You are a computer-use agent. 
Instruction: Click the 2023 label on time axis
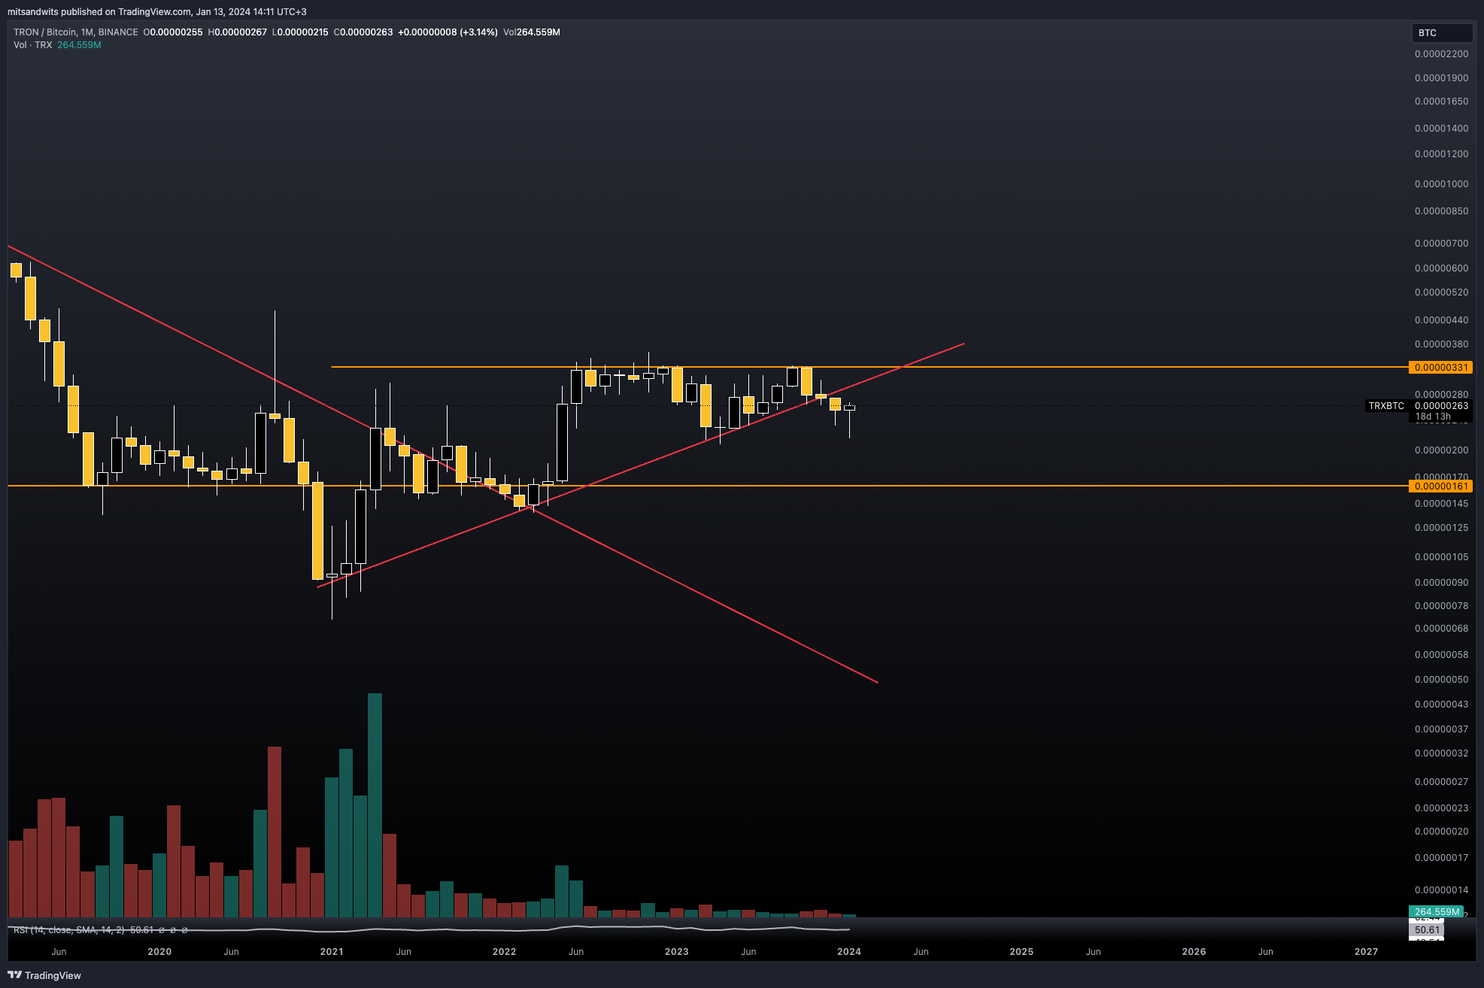676,952
